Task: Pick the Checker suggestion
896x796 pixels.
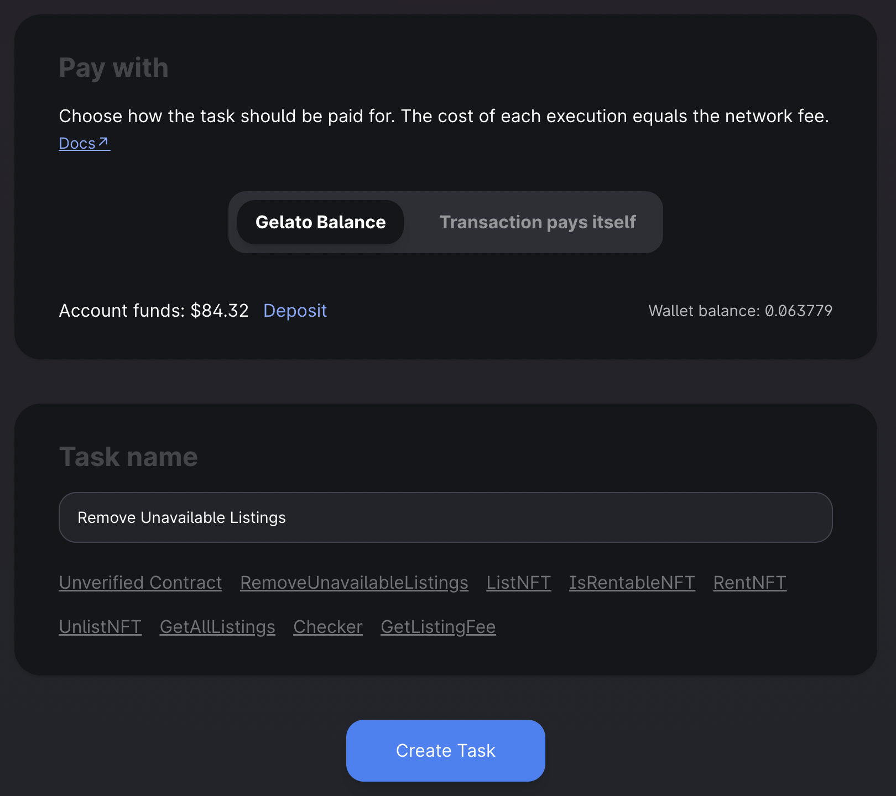Action: tap(327, 627)
